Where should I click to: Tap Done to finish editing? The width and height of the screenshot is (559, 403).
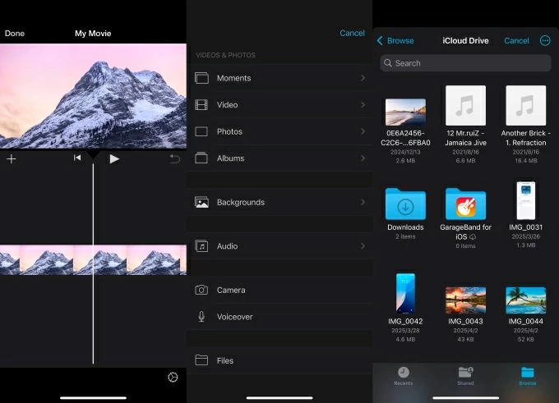pos(15,34)
